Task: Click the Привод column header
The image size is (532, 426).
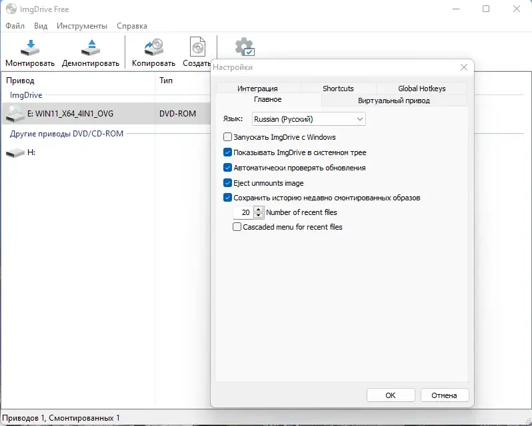Action: point(78,81)
